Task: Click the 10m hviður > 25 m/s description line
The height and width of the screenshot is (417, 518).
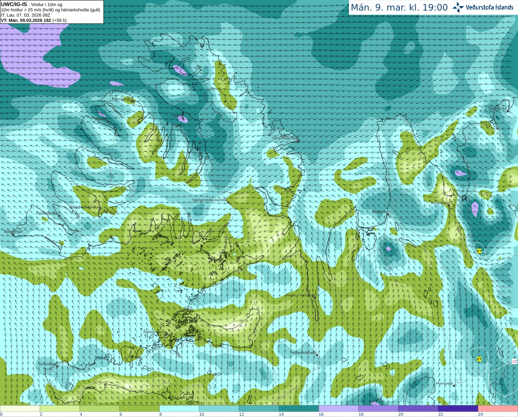Action: (51, 10)
